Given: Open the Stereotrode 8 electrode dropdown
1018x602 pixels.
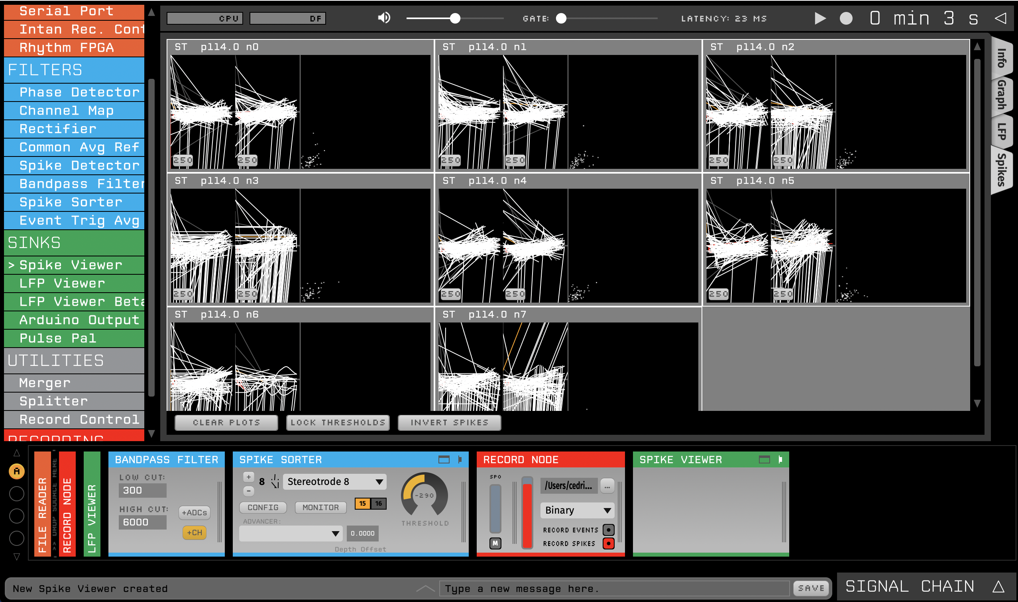Looking at the screenshot, I should tap(334, 481).
